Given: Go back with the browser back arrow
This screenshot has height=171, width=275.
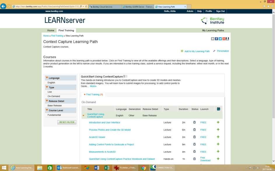Looking at the screenshot, I should (x=3, y=6).
